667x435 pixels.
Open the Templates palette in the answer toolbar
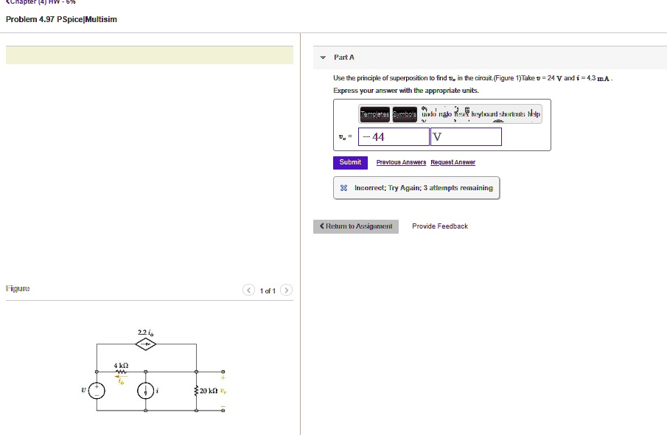(x=374, y=114)
